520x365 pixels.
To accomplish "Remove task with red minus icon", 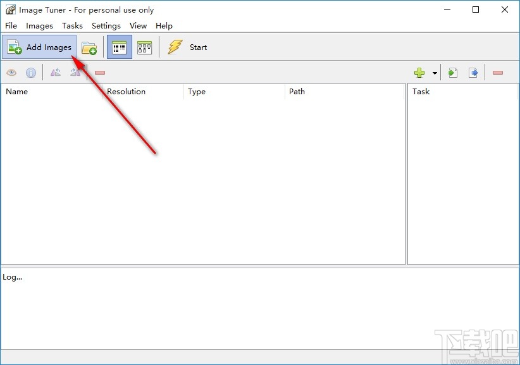I will (498, 73).
